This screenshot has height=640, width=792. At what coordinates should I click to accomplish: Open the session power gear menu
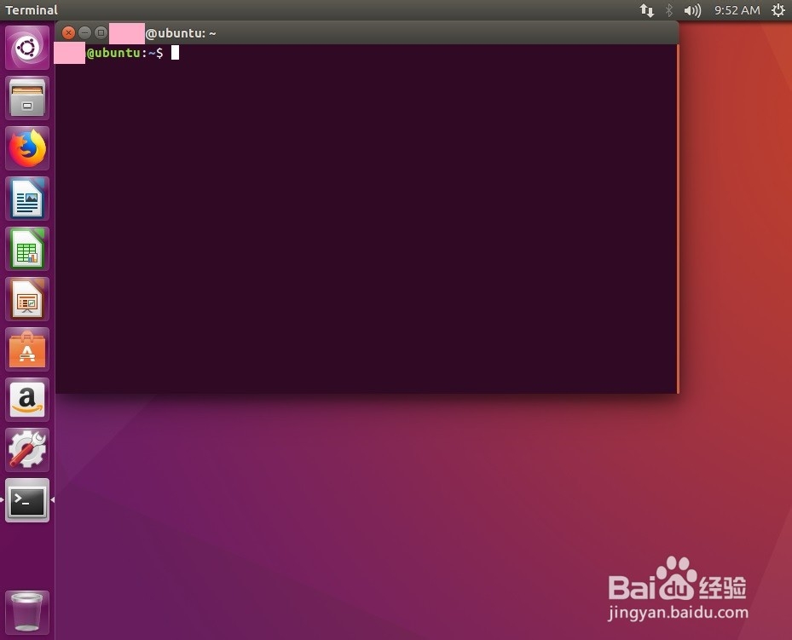point(778,10)
